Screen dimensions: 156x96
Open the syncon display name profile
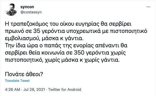[27, 7]
